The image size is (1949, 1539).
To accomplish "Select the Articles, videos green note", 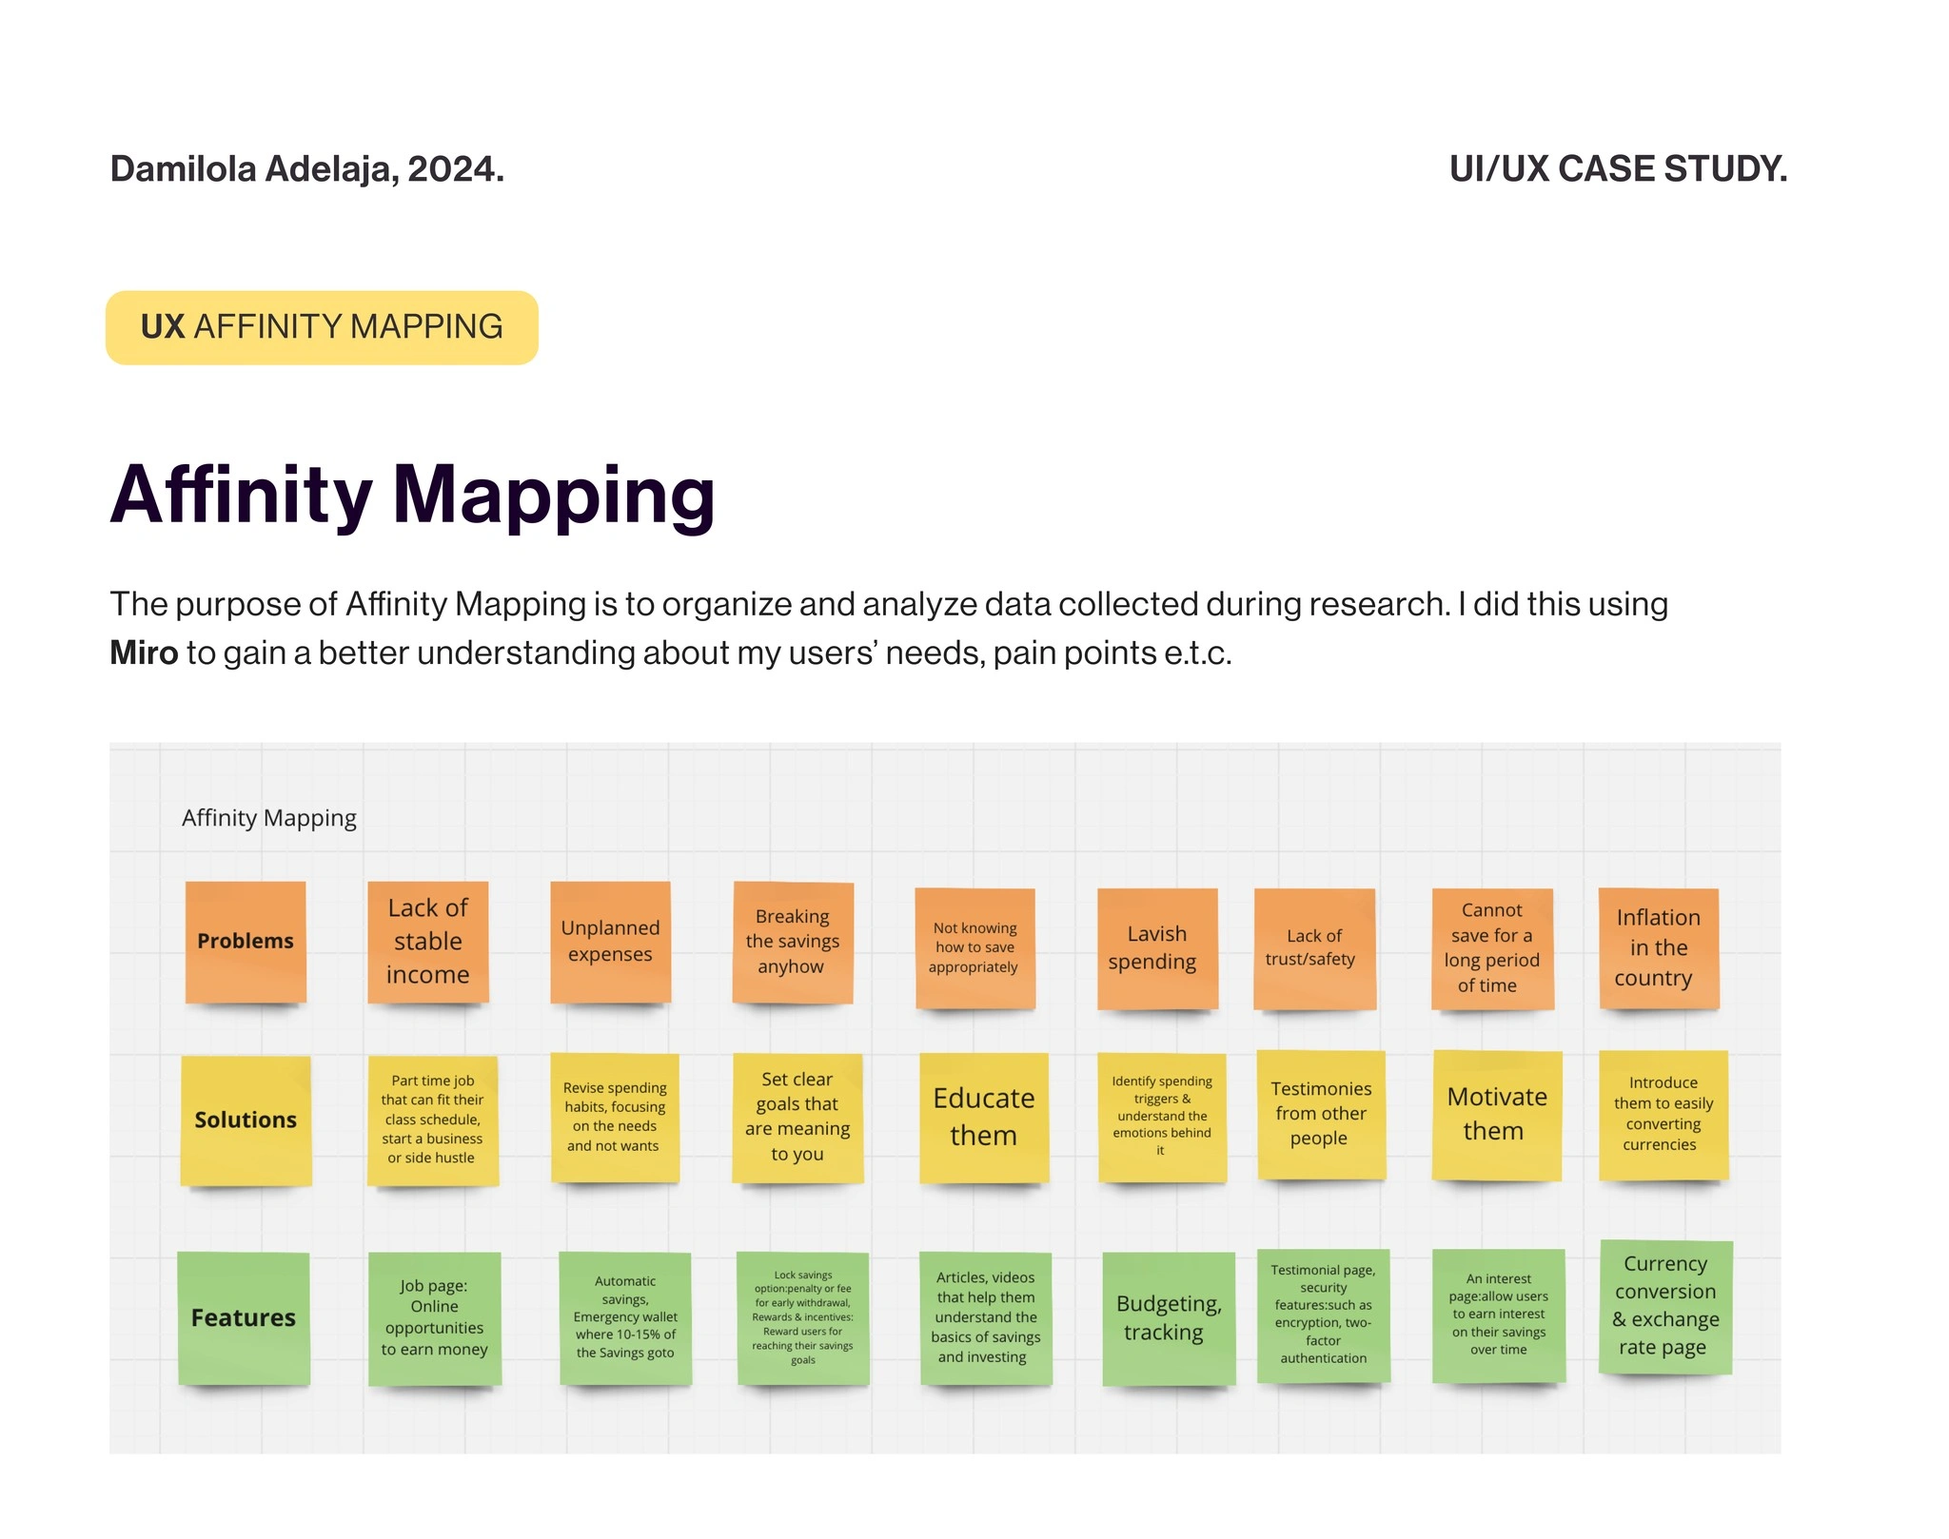I will point(986,1318).
